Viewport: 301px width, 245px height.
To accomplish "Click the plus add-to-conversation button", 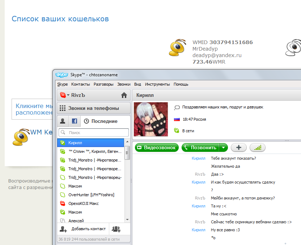I will (239, 147).
